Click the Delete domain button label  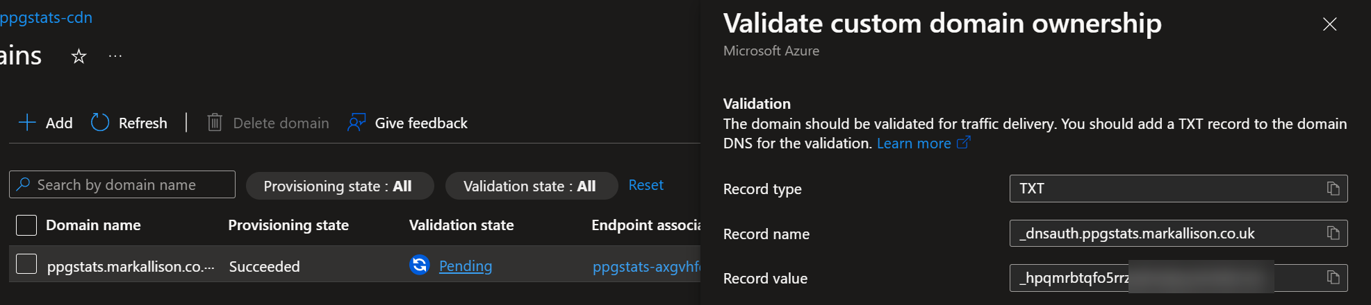281,123
